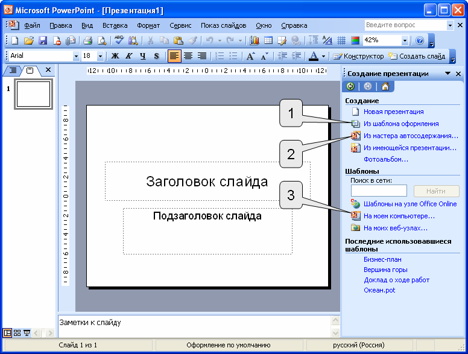Click Из мастера автосодержания link
Image resolution: width=468 pixels, height=354 pixels.
coord(411,136)
